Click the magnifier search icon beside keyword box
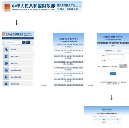 pos(24,42)
